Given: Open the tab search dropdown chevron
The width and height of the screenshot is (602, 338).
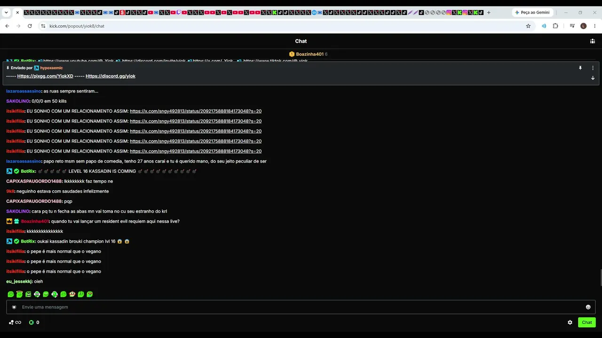Looking at the screenshot, I should pos(6,13).
